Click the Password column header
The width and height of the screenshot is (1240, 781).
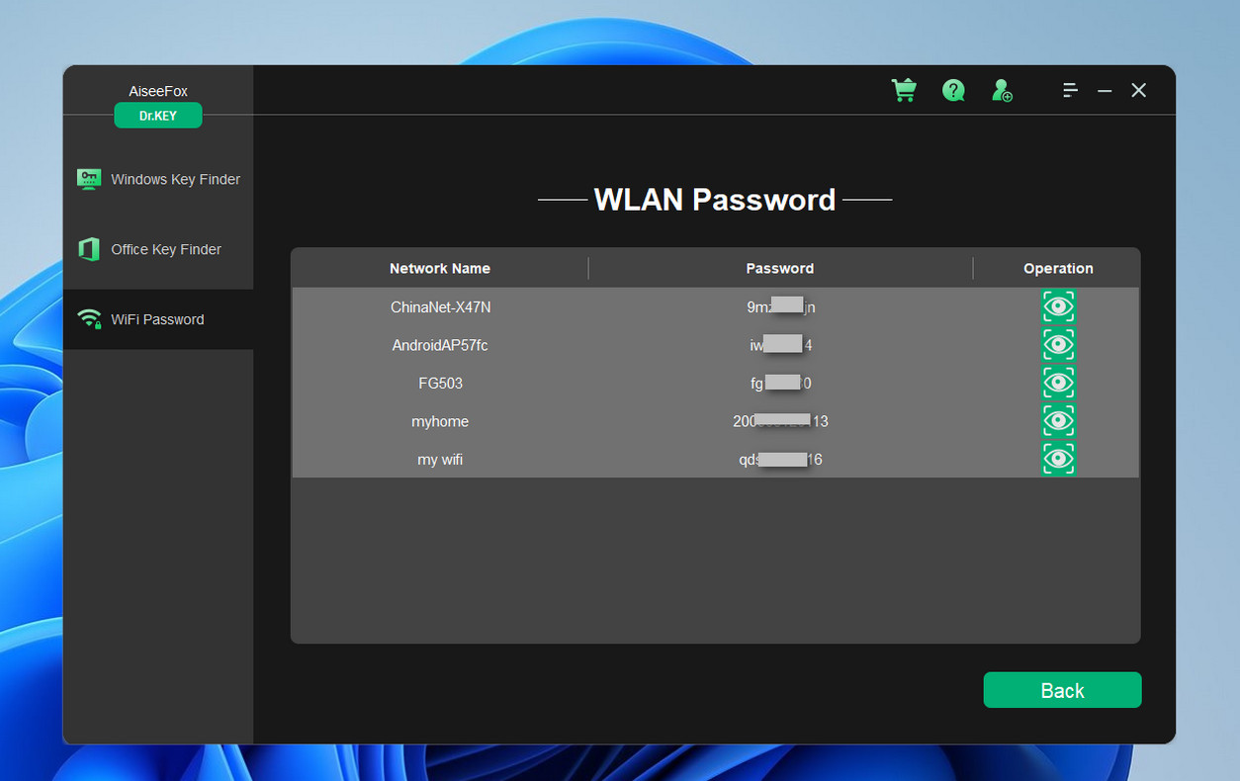780,268
